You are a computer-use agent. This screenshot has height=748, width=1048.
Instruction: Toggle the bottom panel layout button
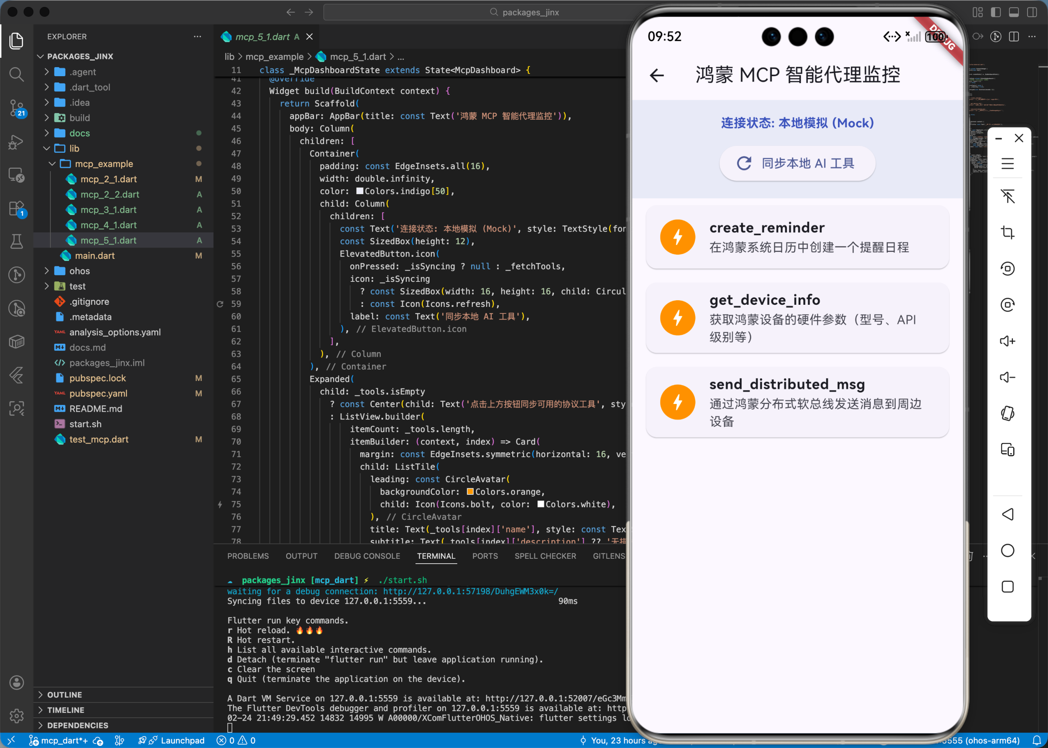(x=1014, y=12)
